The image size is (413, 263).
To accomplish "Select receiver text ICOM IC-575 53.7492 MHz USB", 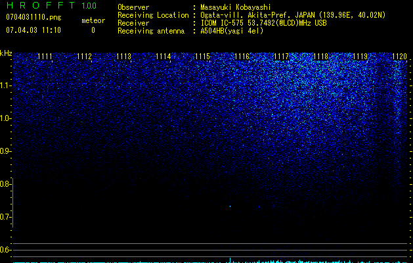I will [263, 23].
